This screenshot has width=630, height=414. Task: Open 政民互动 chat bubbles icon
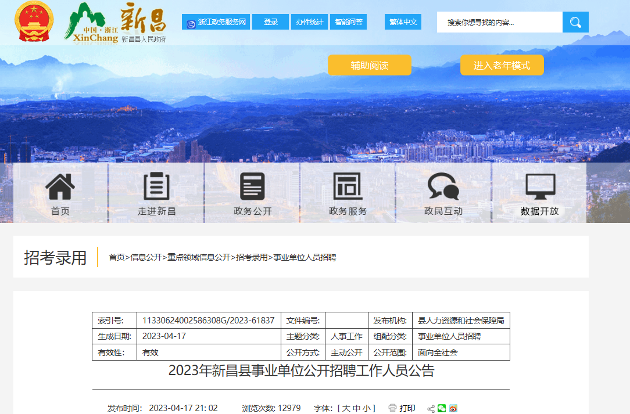[x=443, y=187]
